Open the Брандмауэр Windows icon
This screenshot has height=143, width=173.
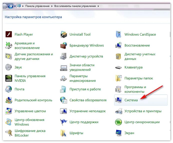(x=63, y=45)
